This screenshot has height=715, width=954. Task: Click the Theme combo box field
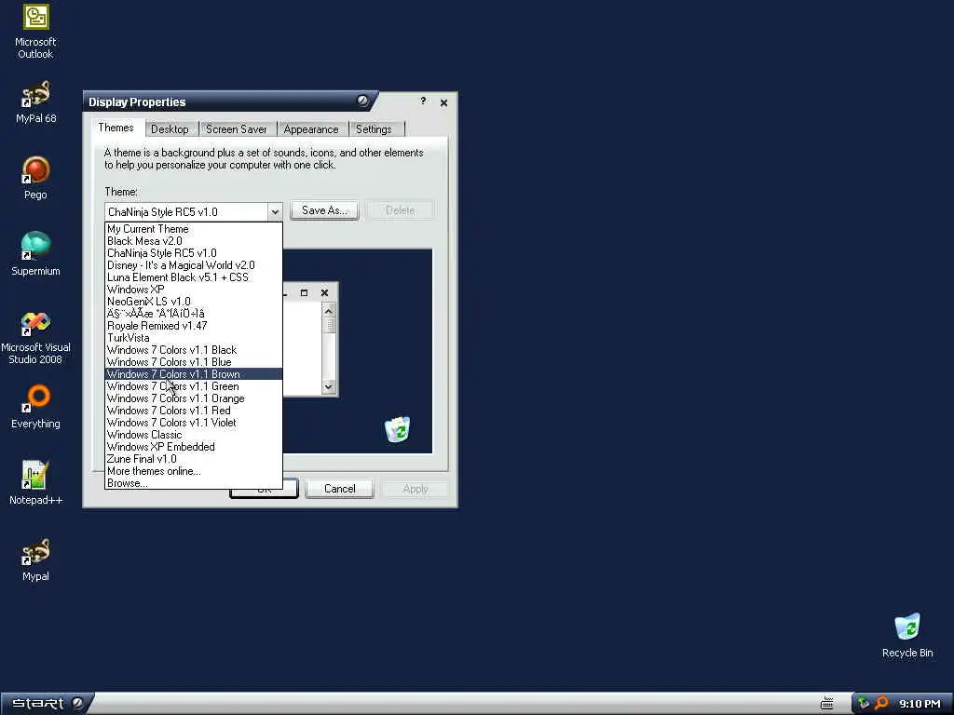pyautogui.click(x=194, y=211)
